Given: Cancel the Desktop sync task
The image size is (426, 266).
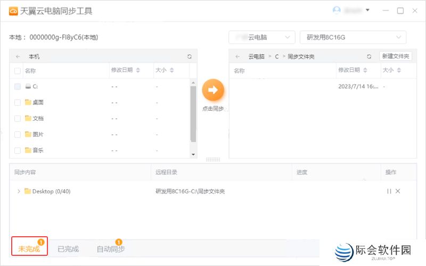Looking at the screenshot, I should coord(398,191).
